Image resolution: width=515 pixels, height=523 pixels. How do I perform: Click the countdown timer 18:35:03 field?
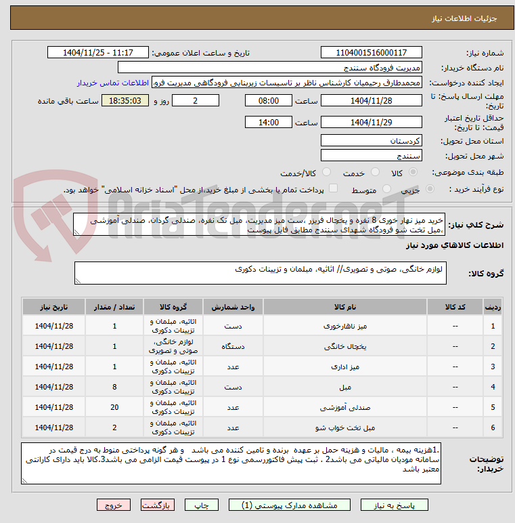coord(125,100)
